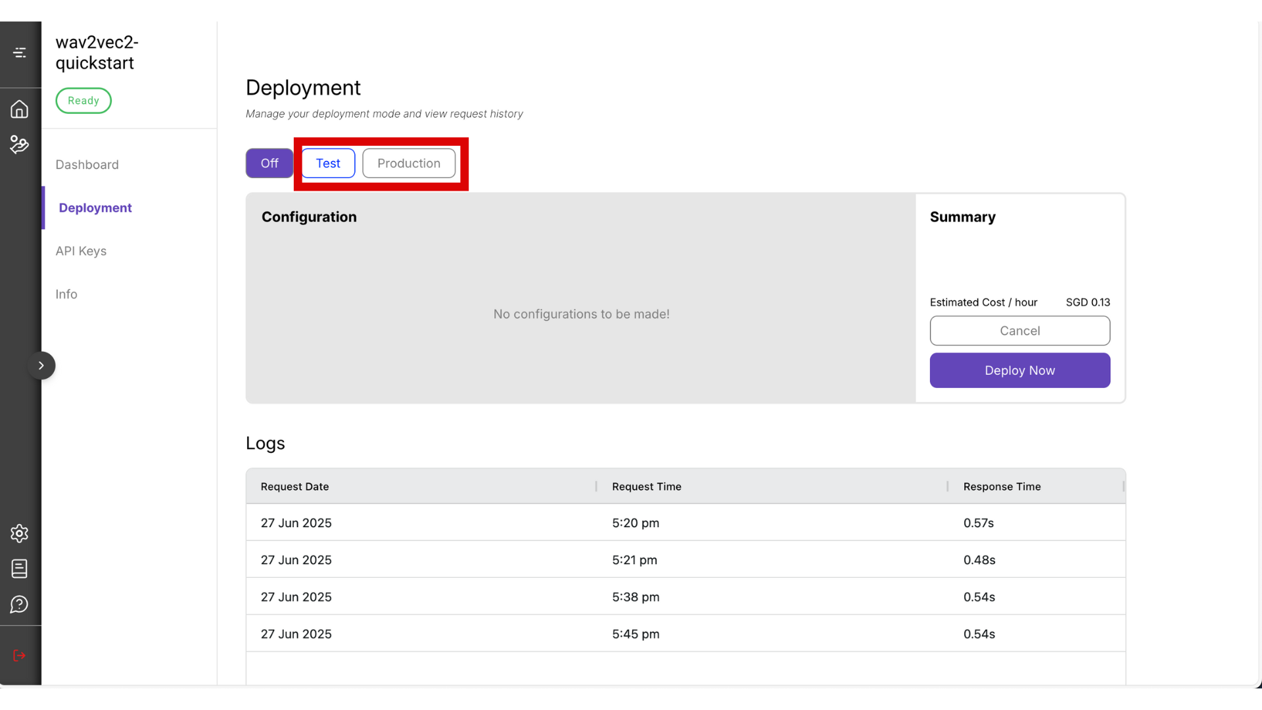
Task: Click the Configuration panel heading
Action: point(309,217)
